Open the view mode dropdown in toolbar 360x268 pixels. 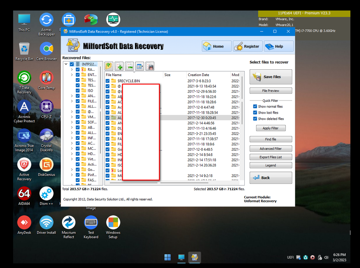click(x=139, y=66)
